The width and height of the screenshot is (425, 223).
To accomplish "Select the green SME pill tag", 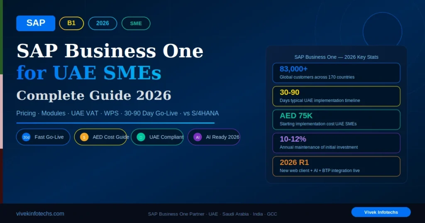I will 136,23.
